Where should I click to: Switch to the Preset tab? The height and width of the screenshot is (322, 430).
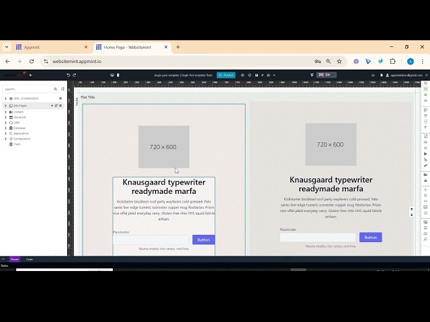[15, 260]
